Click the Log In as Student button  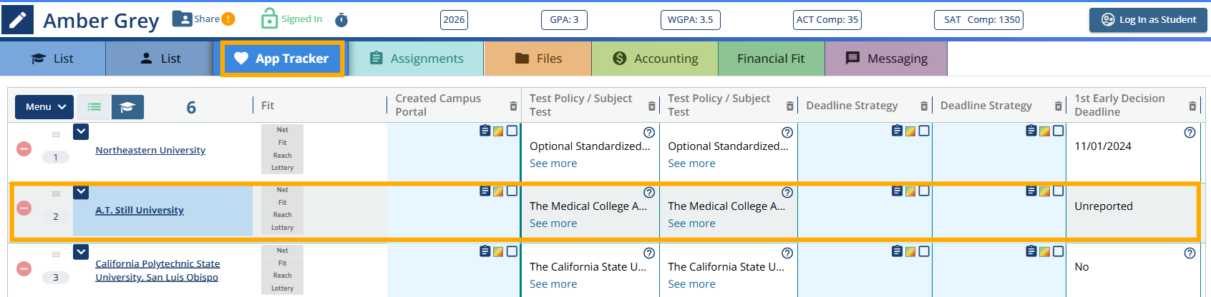[x=1148, y=20]
